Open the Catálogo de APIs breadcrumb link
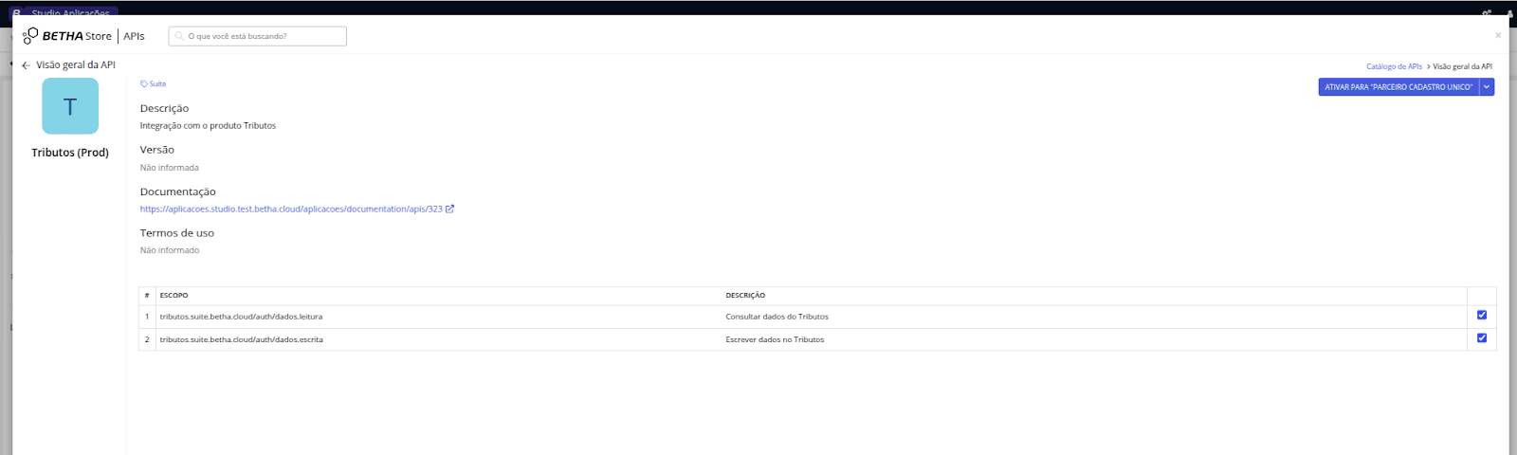The image size is (1517, 455). 1394,67
